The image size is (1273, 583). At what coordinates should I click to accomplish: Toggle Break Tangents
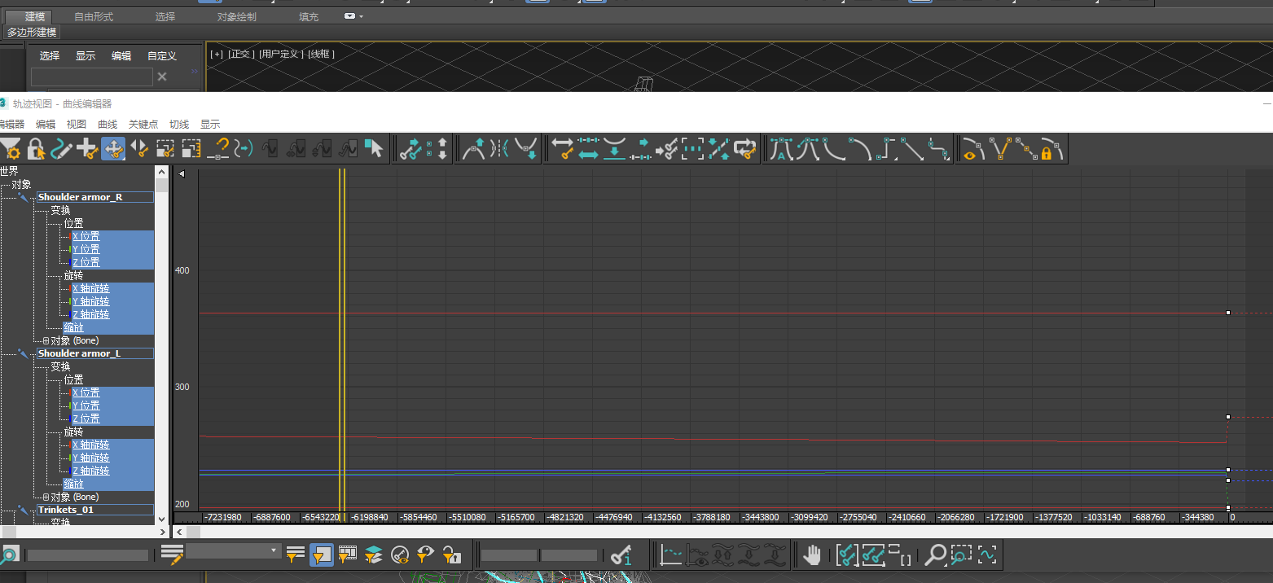(x=998, y=150)
